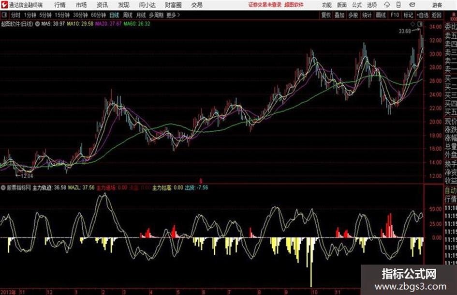The width and height of the screenshot is (457, 295).
Task: Click the 多股 multi-stock button
Action: 353,15
